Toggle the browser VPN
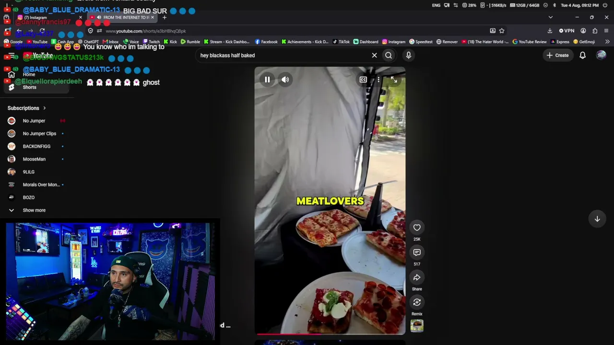 pyautogui.click(x=567, y=31)
